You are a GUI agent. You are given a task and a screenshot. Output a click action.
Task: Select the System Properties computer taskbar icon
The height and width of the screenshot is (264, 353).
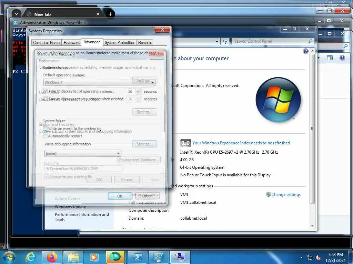[x=180, y=257]
